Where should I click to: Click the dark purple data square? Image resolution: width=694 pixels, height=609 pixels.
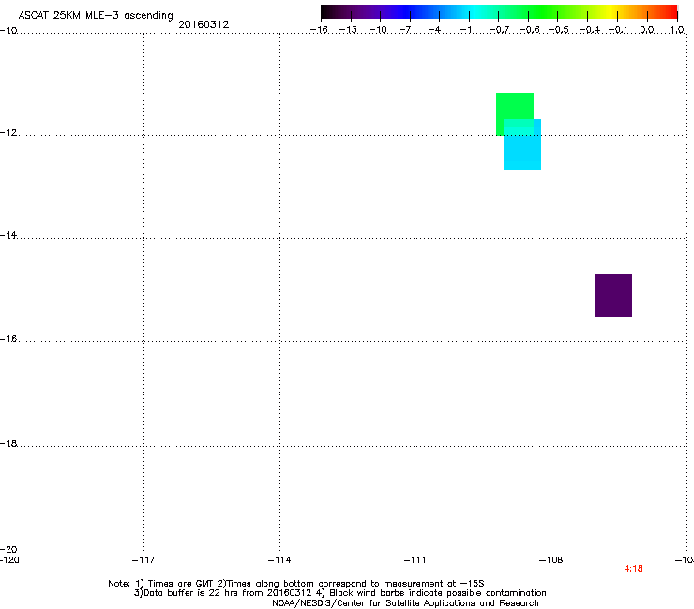613,295
